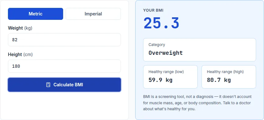Click the 25.3 BMI result value

coord(161,23)
